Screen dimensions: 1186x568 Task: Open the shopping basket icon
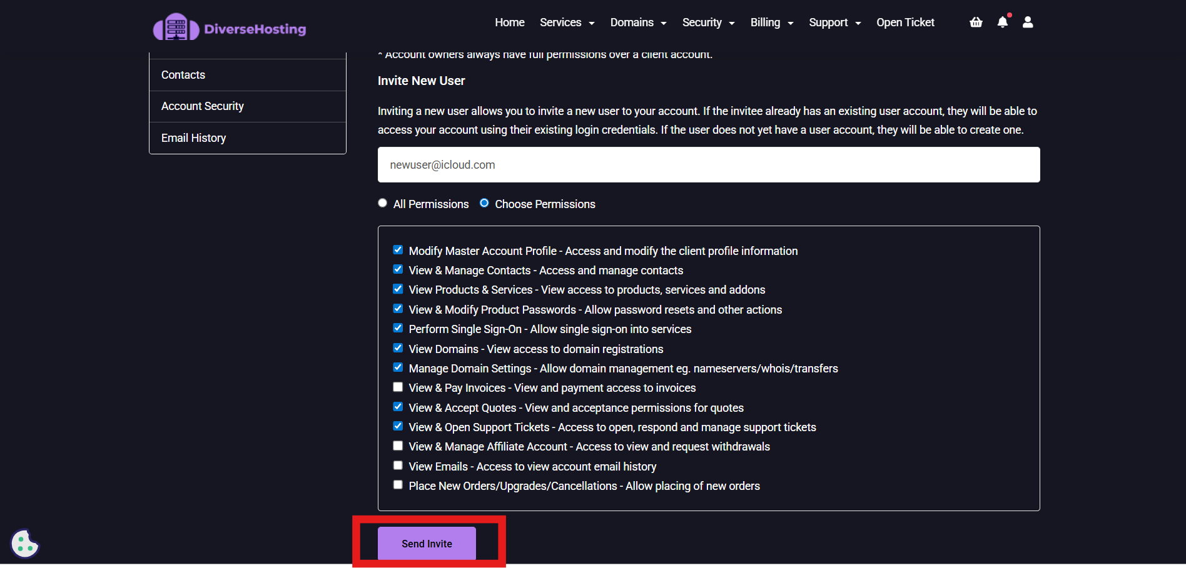976,22
